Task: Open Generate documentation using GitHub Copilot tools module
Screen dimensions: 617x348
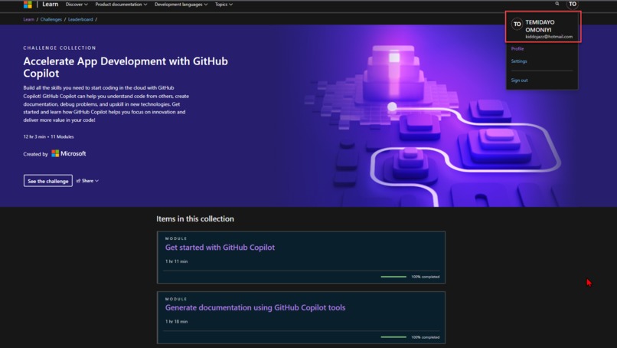Action: click(x=256, y=307)
